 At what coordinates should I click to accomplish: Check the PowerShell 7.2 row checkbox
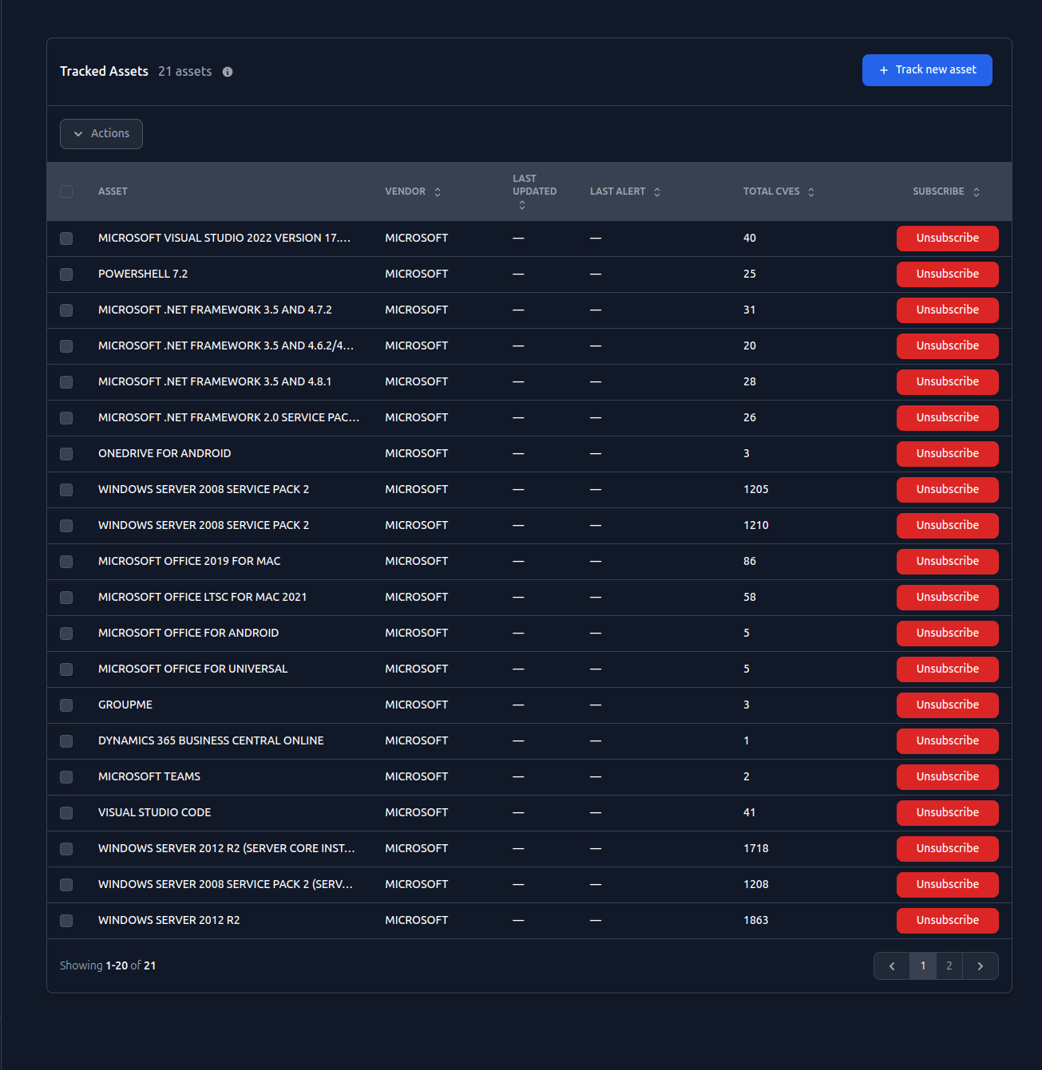pos(66,274)
